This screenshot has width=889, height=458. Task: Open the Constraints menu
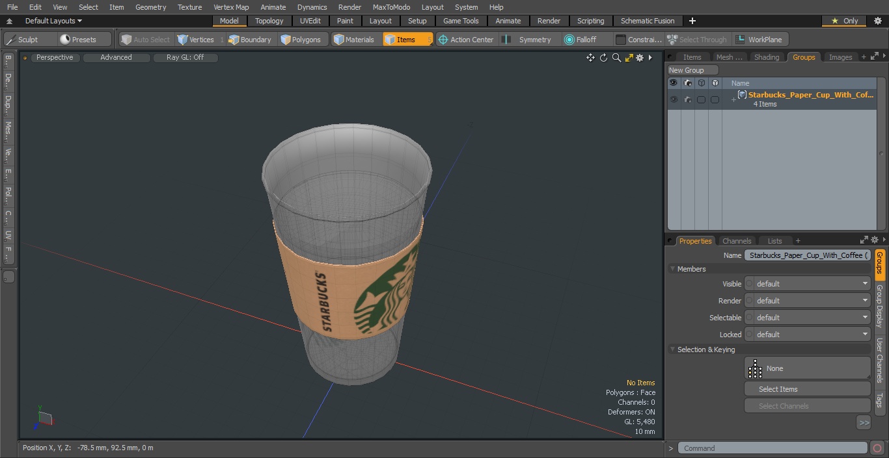[x=638, y=40]
